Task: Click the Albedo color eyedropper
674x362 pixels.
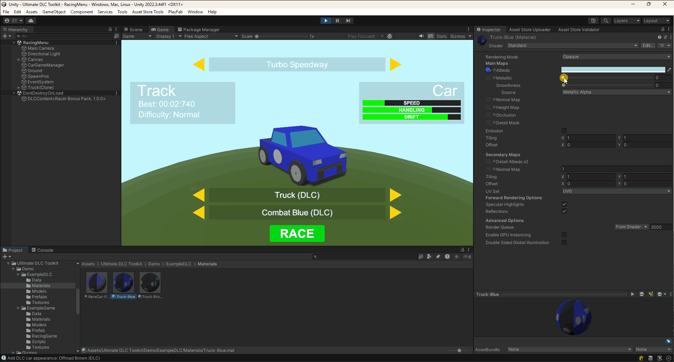Action: 669,70
